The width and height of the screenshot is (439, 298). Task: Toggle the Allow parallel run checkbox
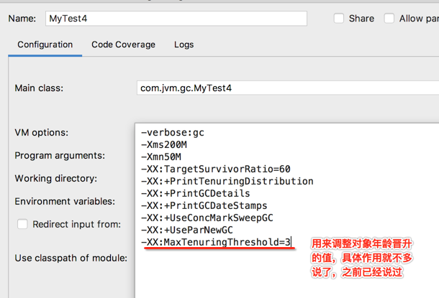point(389,19)
